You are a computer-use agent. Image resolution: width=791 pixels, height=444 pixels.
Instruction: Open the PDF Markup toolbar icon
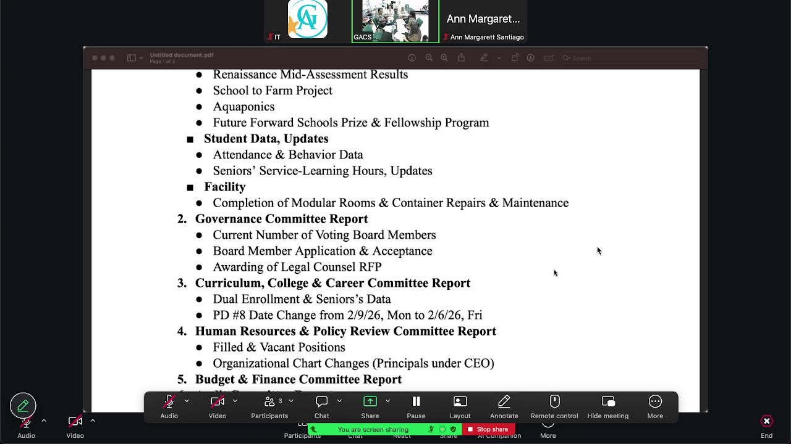tap(530, 58)
